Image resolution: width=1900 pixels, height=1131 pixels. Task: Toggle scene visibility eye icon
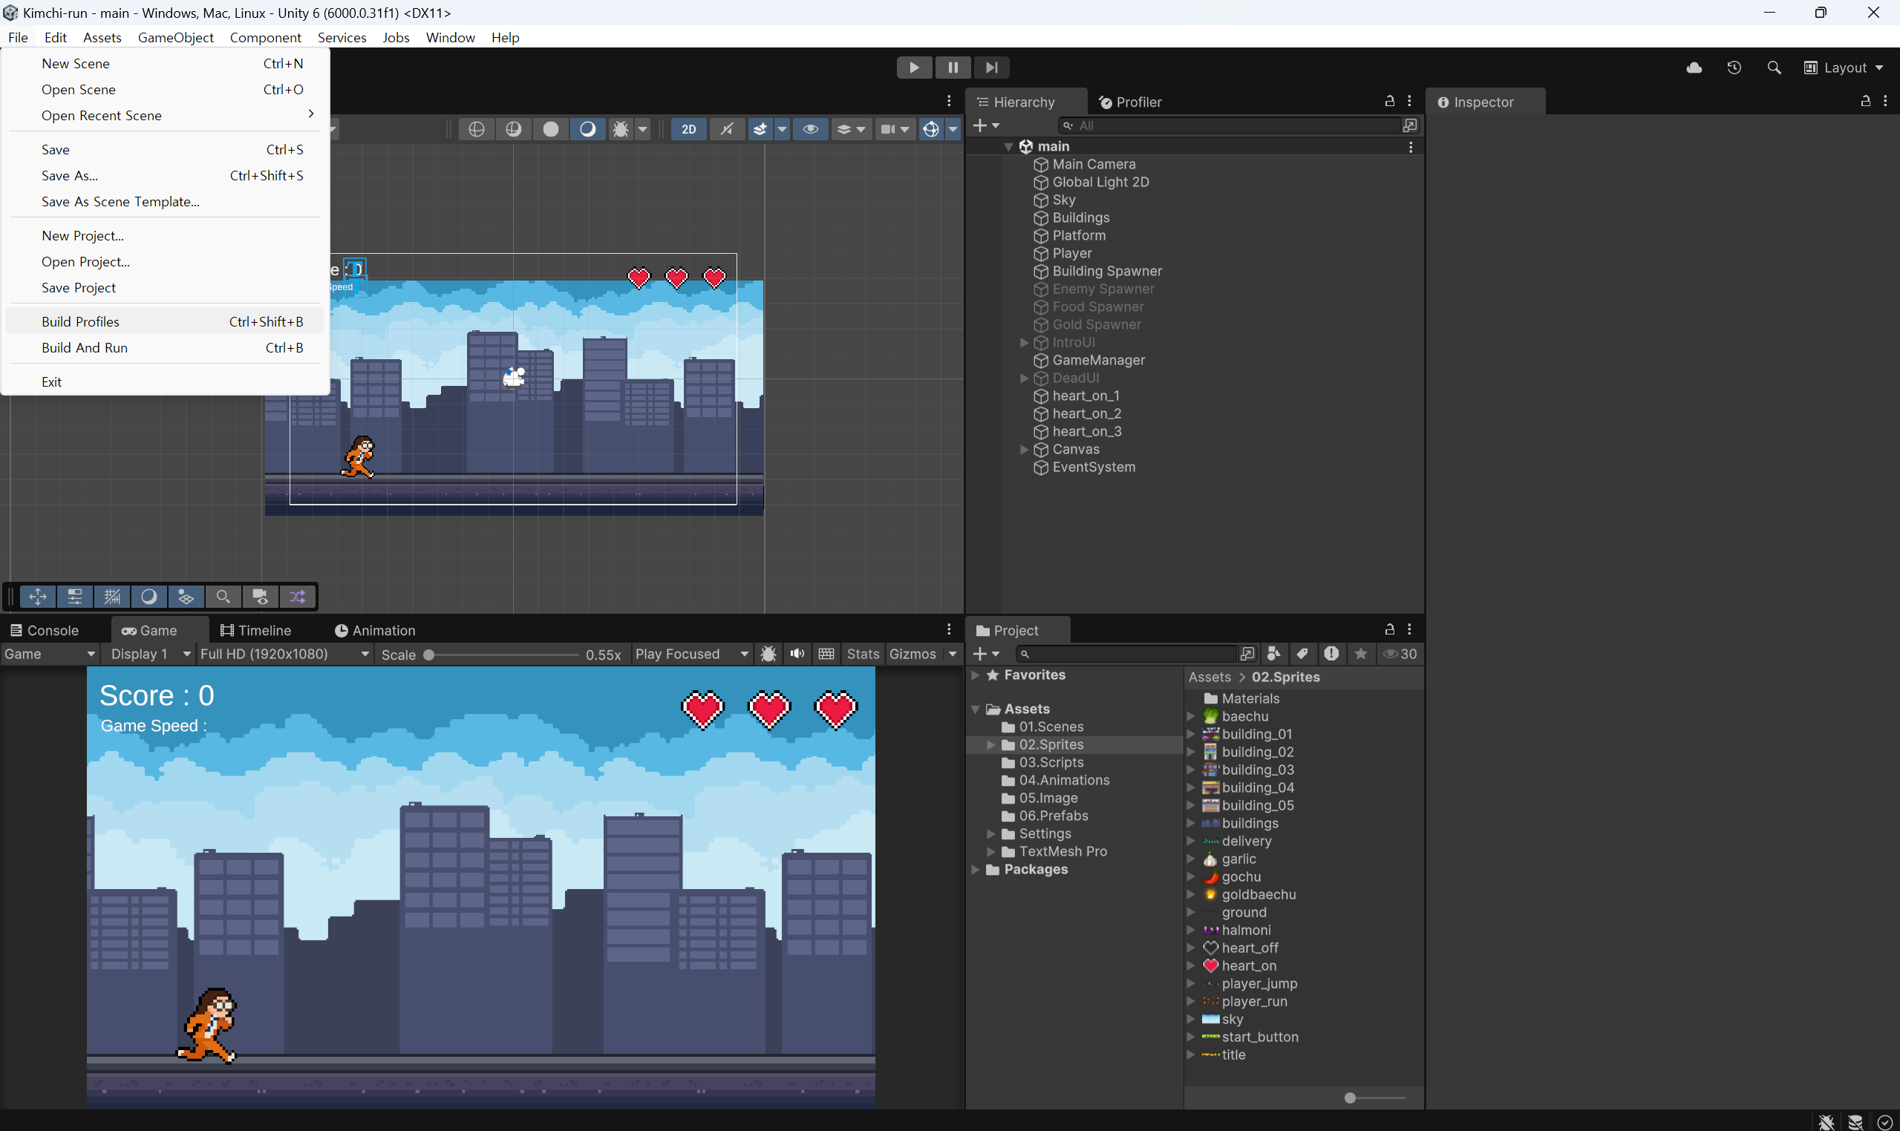pos(810,129)
